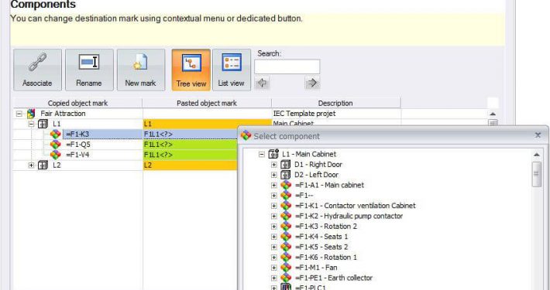Go to previous search result arrow
Screen dimensions: 550x290
pyautogui.click(x=262, y=83)
